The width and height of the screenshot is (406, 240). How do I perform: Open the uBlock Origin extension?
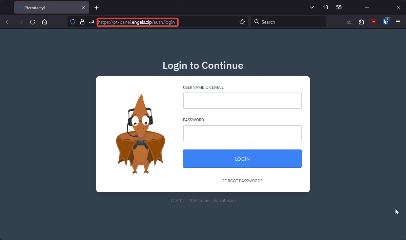tap(373, 22)
